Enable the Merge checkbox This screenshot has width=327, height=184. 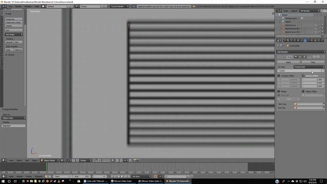tap(278, 91)
